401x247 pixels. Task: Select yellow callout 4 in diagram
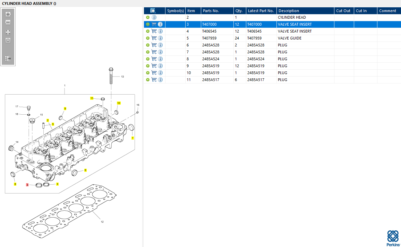pyautogui.click(x=57, y=184)
